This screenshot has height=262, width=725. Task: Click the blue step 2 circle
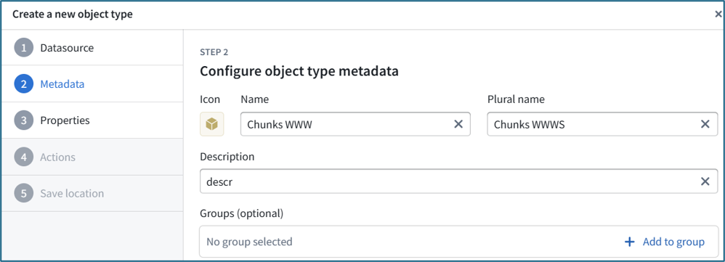(23, 84)
